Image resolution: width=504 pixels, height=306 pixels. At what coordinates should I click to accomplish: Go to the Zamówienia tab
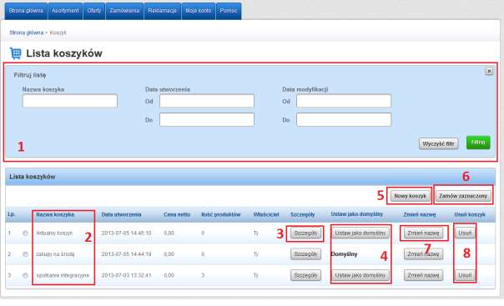point(124,11)
